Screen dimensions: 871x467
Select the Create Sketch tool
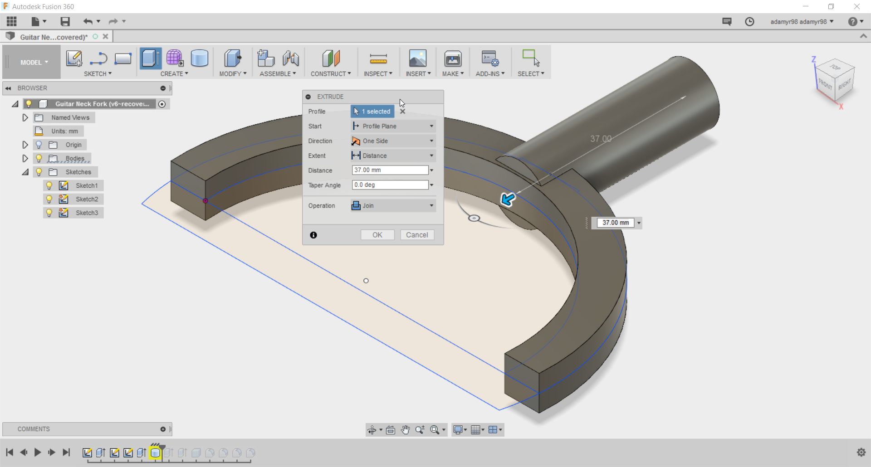coord(74,59)
